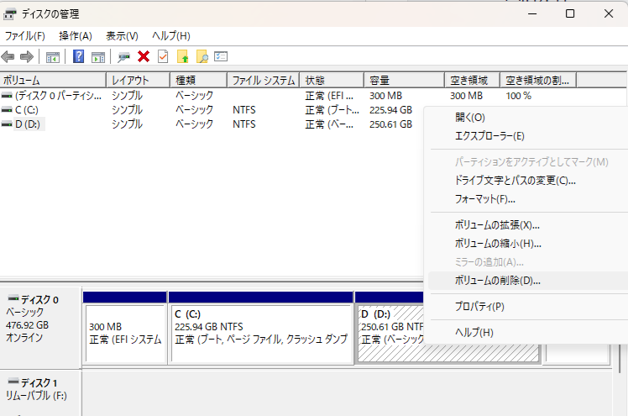The height and width of the screenshot is (416, 628).
Task: Open the ファイル(F) menu
Action: [24, 36]
